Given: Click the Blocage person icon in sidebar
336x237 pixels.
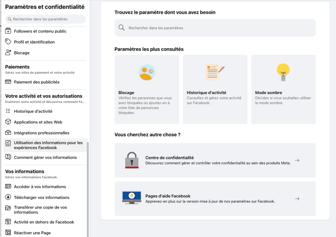Looking at the screenshot, I should [x=8, y=52].
